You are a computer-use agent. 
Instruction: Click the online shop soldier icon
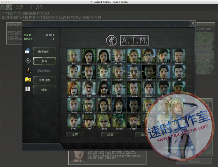coord(28,71)
